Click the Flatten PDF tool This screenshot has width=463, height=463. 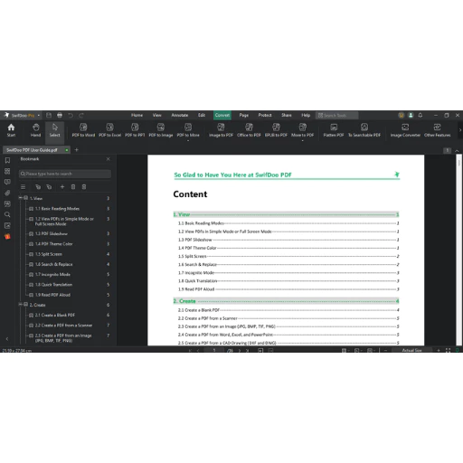334,130
